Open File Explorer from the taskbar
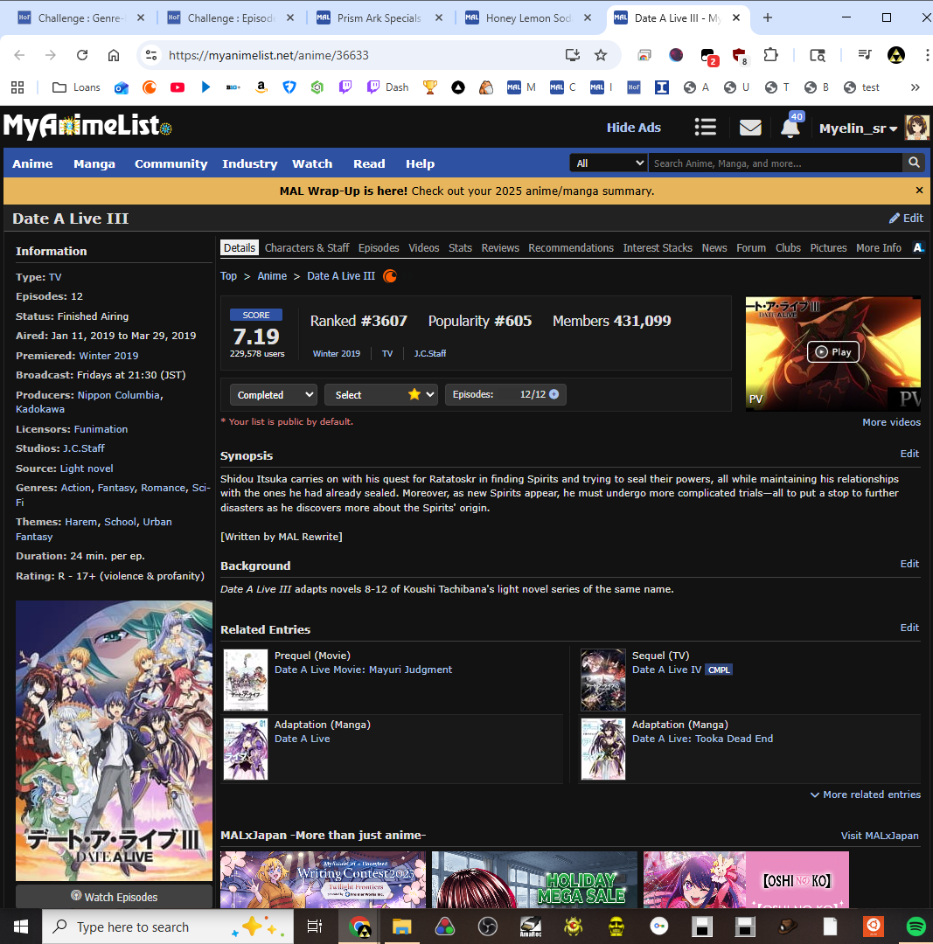This screenshot has width=933, height=944. click(x=401, y=927)
